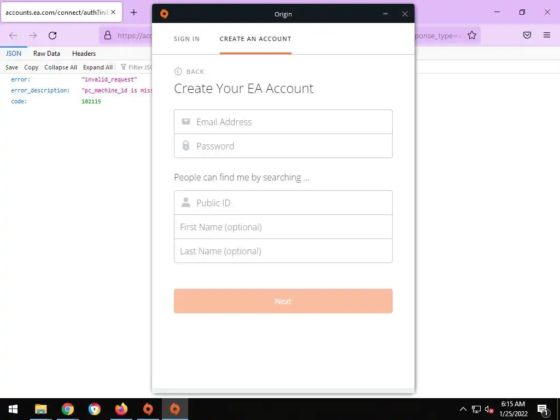Screen dimensions: 560x420
Task: Select the CREATE AN ACCOUNT tab
Action: [x=255, y=39]
